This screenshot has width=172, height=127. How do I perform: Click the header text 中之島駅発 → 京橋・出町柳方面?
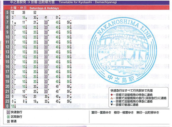coord(32,2)
